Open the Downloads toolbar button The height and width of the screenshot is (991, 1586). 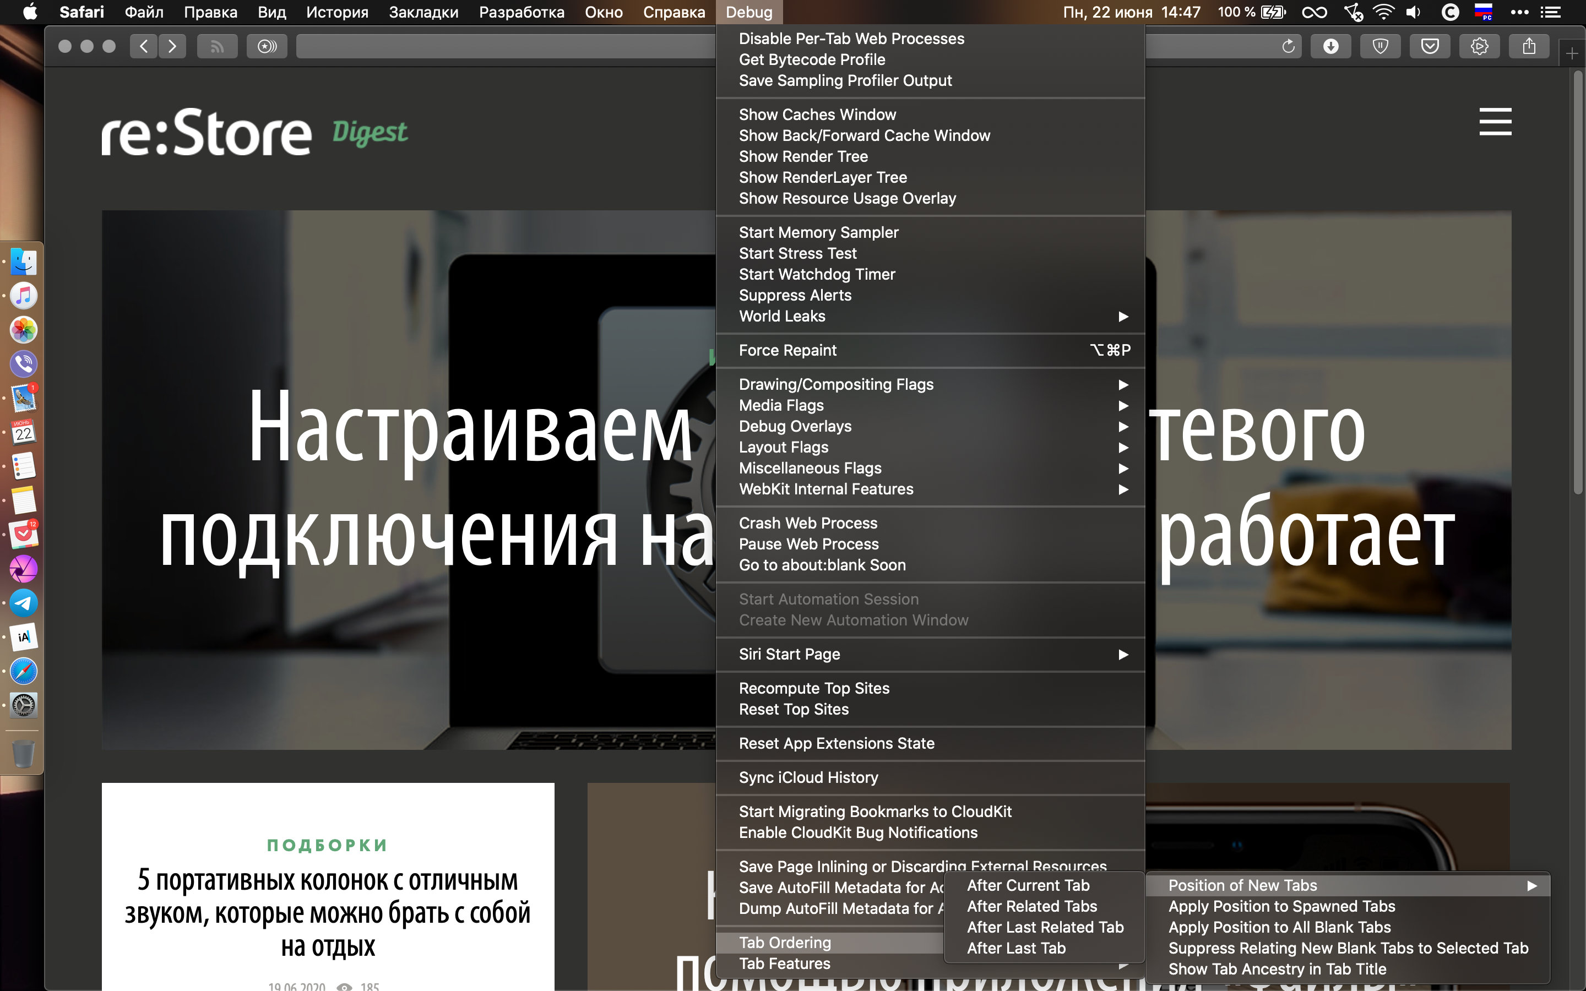[x=1330, y=46]
